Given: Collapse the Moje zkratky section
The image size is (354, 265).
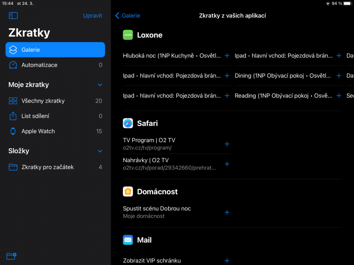Looking at the screenshot, I should pyautogui.click(x=100, y=85).
